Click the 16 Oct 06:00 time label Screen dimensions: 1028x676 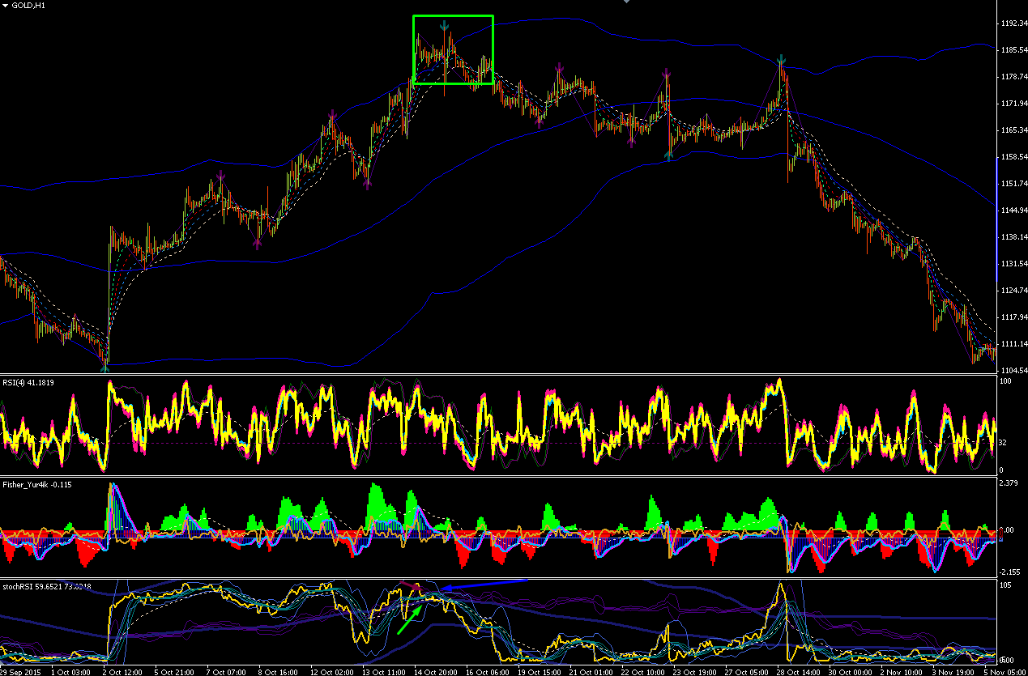tap(488, 672)
